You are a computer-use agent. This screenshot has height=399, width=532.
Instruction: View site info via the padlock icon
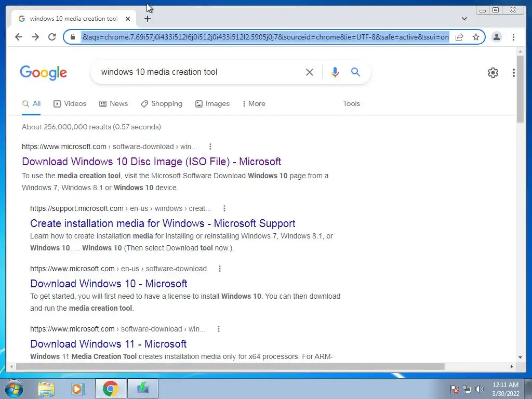coord(73,37)
